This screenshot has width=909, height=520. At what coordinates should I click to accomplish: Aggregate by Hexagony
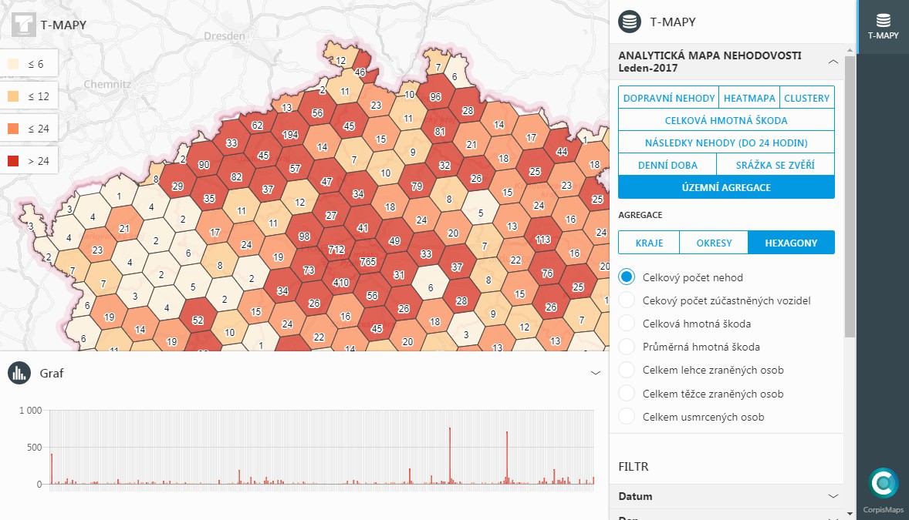(x=791, y=243)
